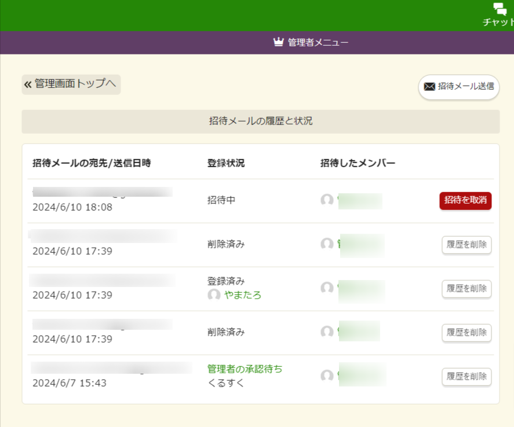The width and height of the screenshot is (514, 427).
Task: Click 履歴を削除 in the second 削除済み row
Action: click(x=466, y=333)
